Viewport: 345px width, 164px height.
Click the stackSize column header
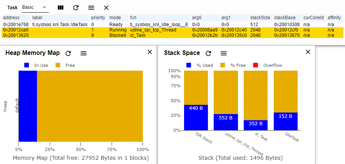[260, 18]
